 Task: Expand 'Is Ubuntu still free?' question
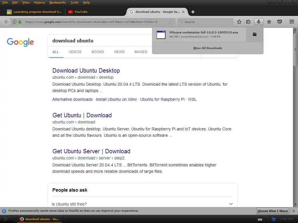(142, 204)
